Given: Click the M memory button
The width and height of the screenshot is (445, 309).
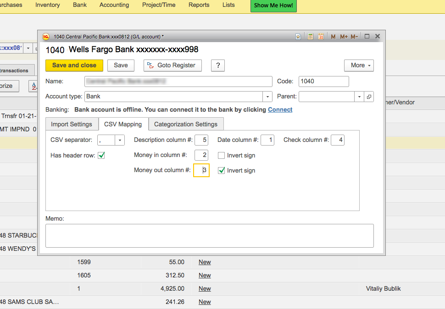Looking at the screenshot, I should 333,37.
